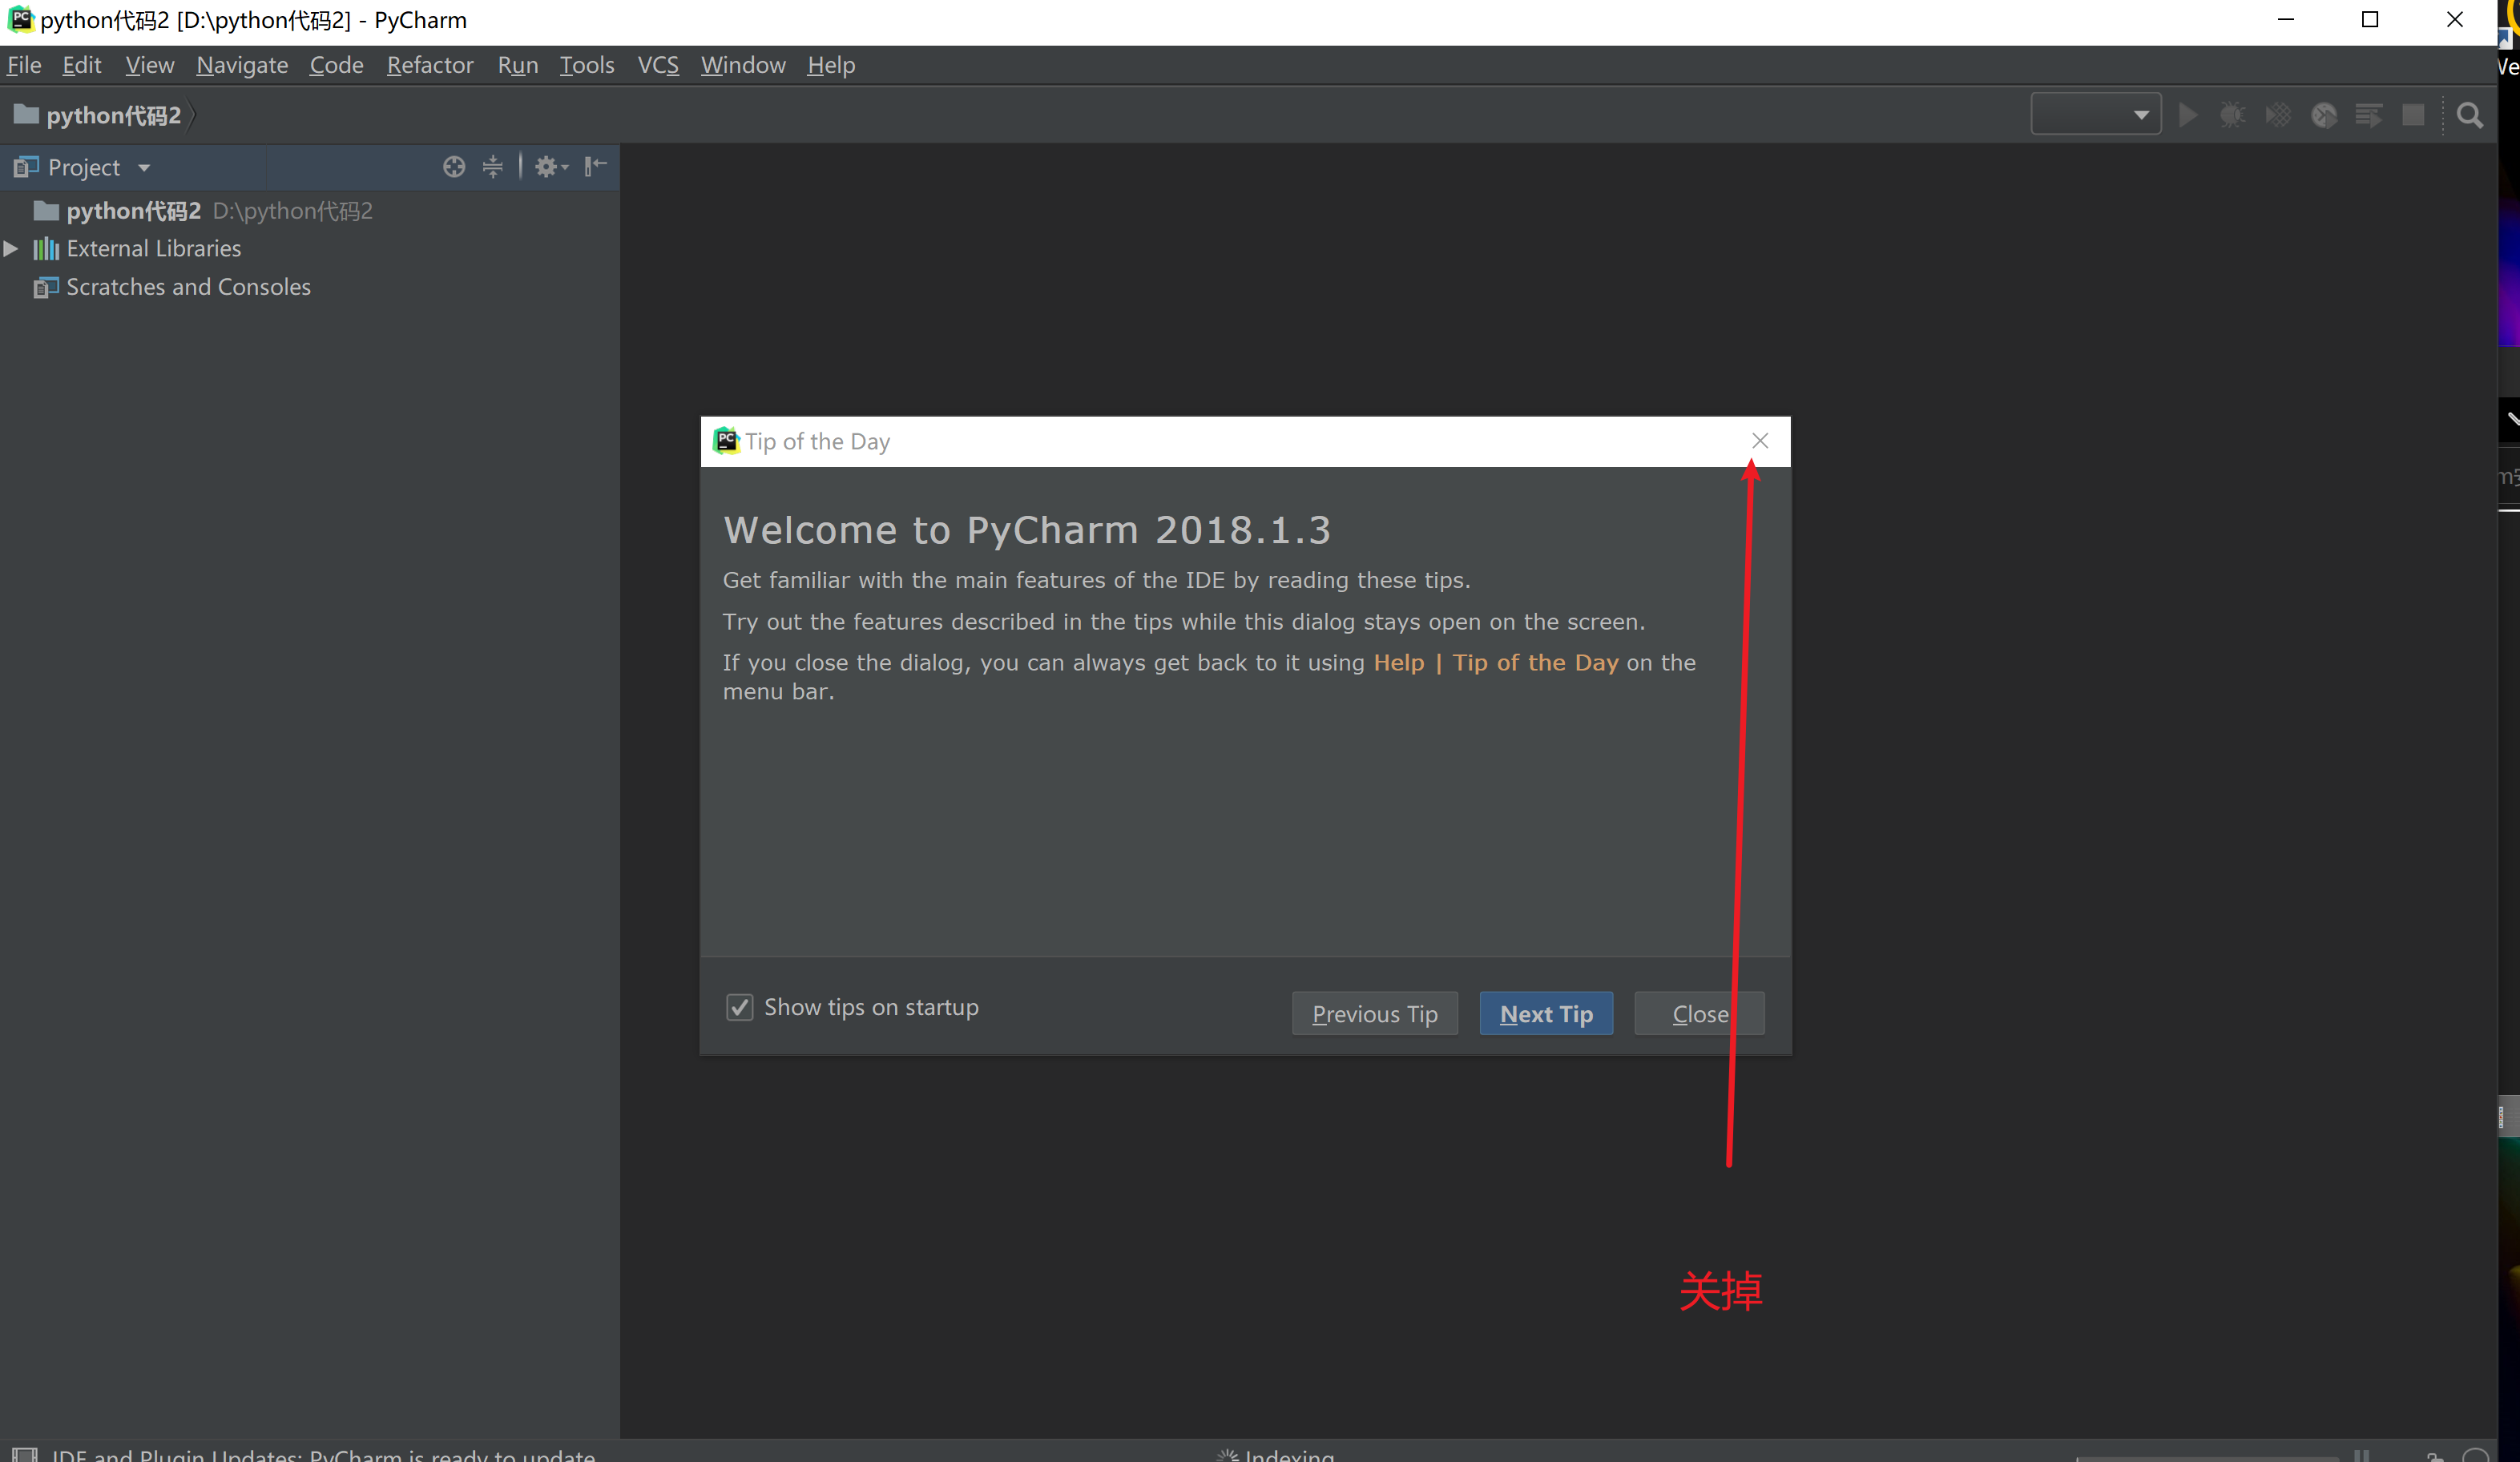
Task: Close the Tip of the Day dialog with X
Action: tap(1760, 440)
